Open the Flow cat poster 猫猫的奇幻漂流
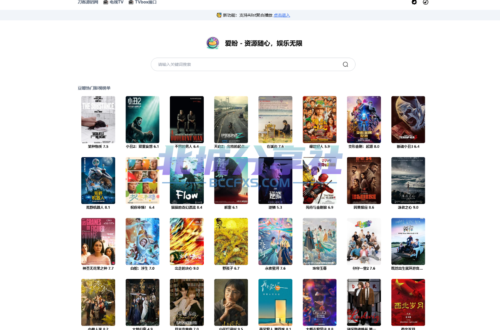Viewport: 500px width, 330px height. pos(187,181)
